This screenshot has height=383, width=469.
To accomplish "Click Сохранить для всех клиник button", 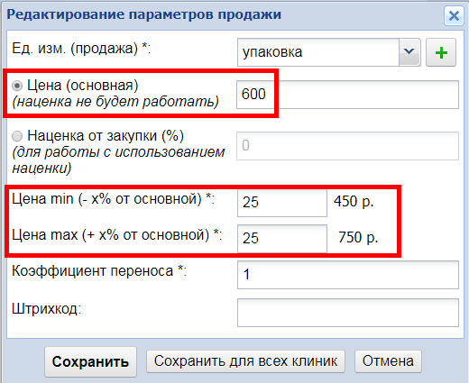I will [245, 361].
